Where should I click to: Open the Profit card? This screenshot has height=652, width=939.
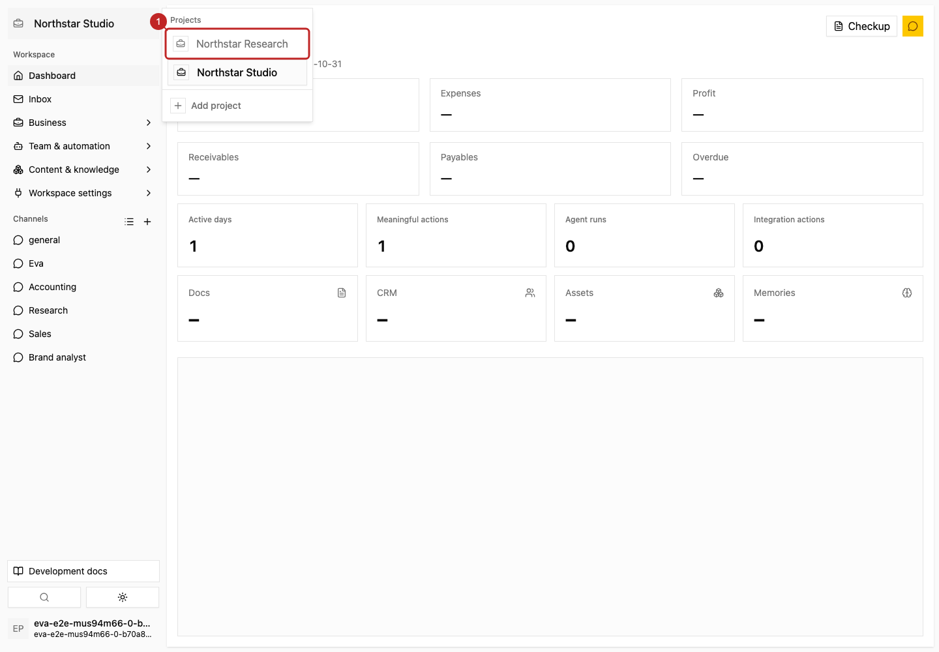click(x=802, y=105)
